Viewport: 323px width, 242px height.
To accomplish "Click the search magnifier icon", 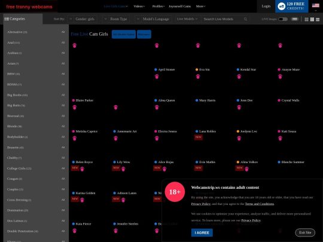I will (245, 19).
